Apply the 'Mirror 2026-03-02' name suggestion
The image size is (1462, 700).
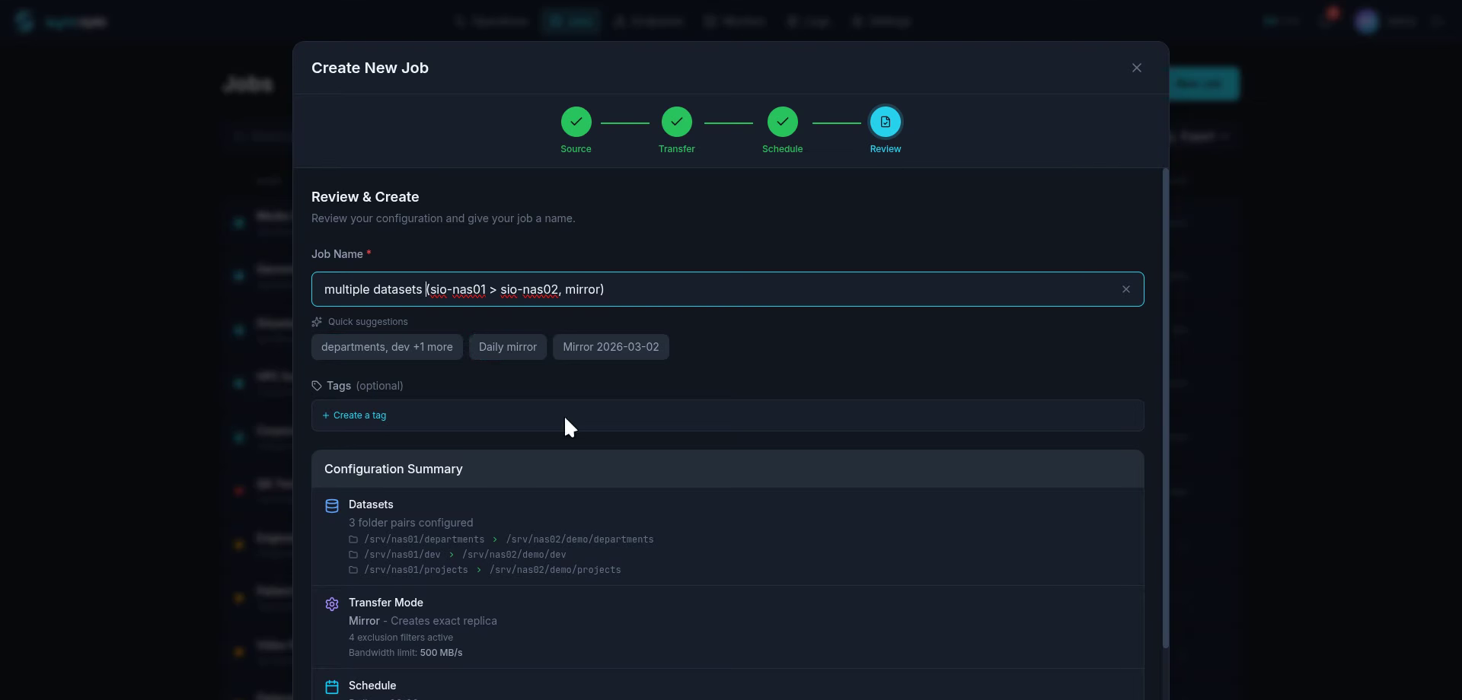(611, 347)
